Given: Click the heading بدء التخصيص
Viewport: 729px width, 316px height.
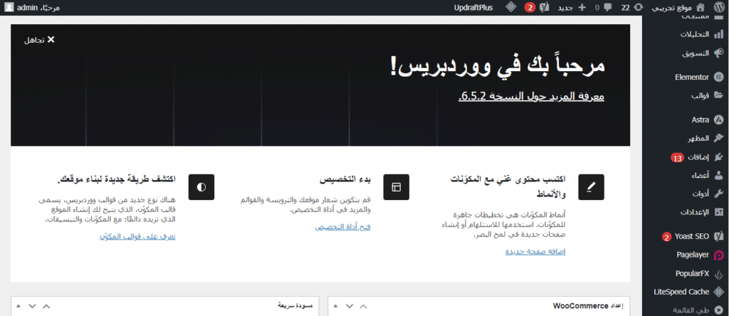Looking at the screenshot, I should coord(345,179).
